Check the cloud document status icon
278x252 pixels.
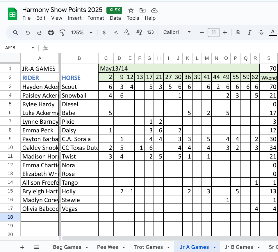tap(154, 10)
